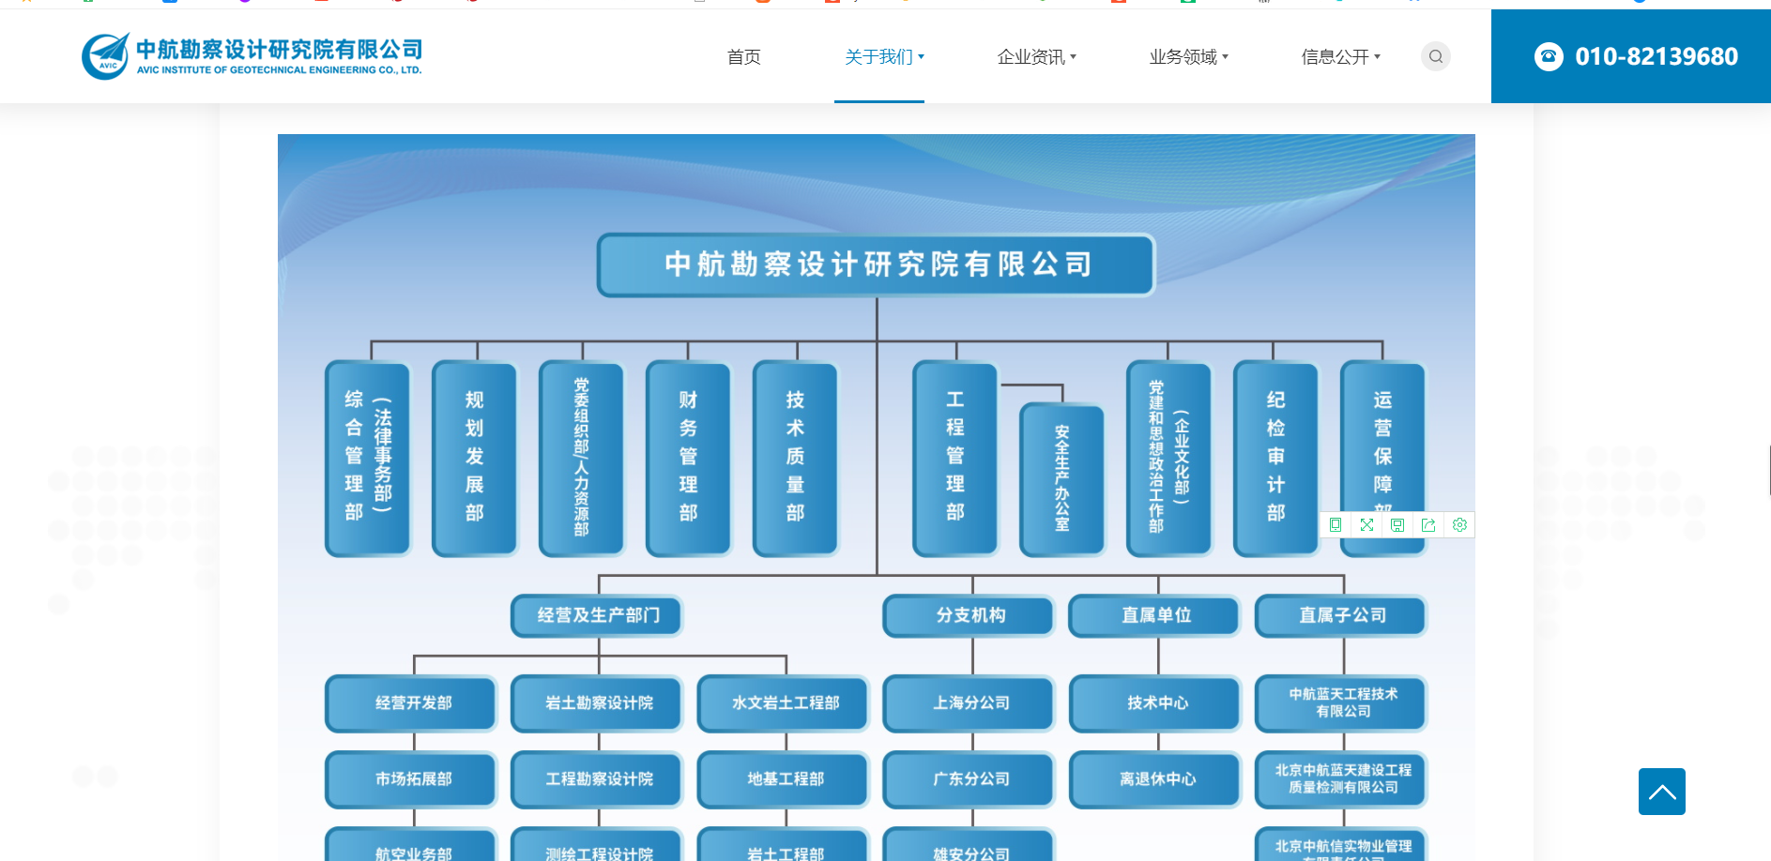Click the 直属单位 heading box

click(x=1156, y=615)
